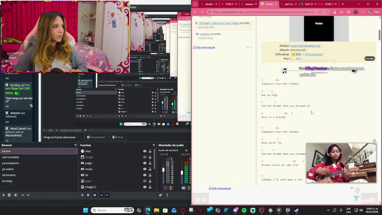The image size is (382, 215).
Task: Adjust the ds channel volume fader
Action: tap(182, 173)
